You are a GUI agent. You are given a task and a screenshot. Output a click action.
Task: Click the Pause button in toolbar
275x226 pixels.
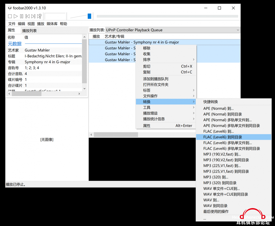pyautogui.click(x=21, y=16)
